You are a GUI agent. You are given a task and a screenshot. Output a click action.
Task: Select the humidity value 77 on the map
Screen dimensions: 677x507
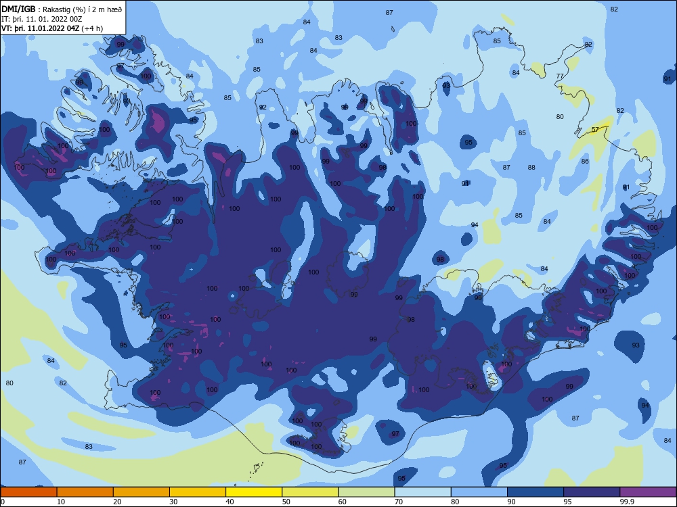[x=560, y=76]
